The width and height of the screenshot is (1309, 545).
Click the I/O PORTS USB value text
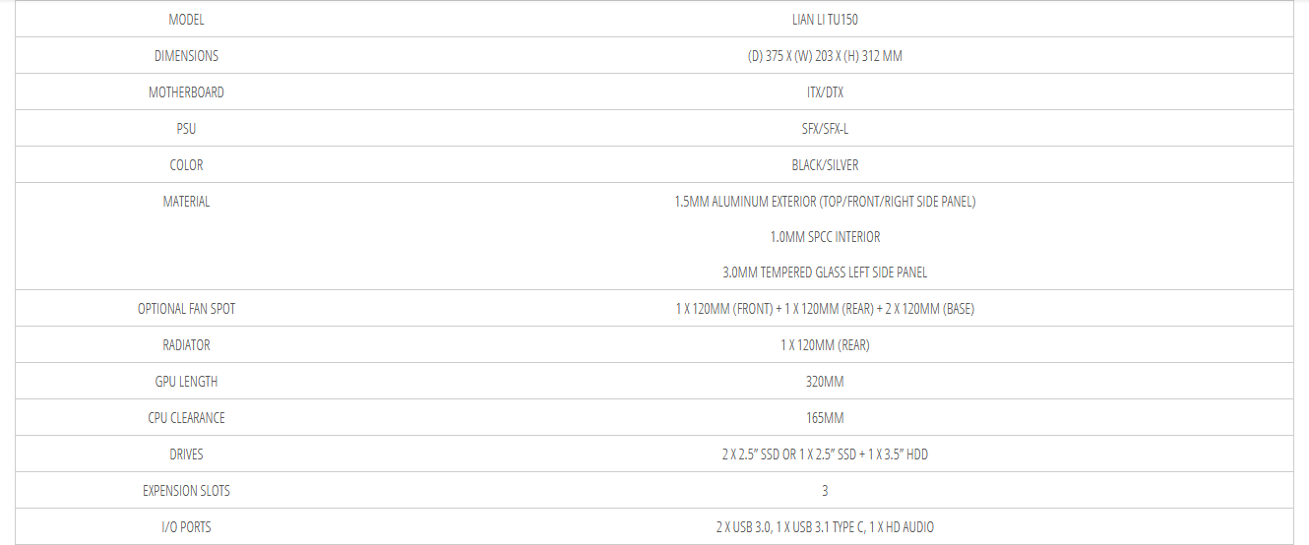click(x=825, y=527)
